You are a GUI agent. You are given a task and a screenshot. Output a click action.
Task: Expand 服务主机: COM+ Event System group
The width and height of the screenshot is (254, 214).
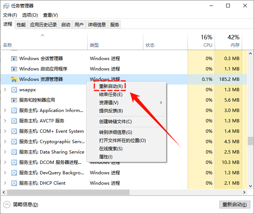pos(5,131)
